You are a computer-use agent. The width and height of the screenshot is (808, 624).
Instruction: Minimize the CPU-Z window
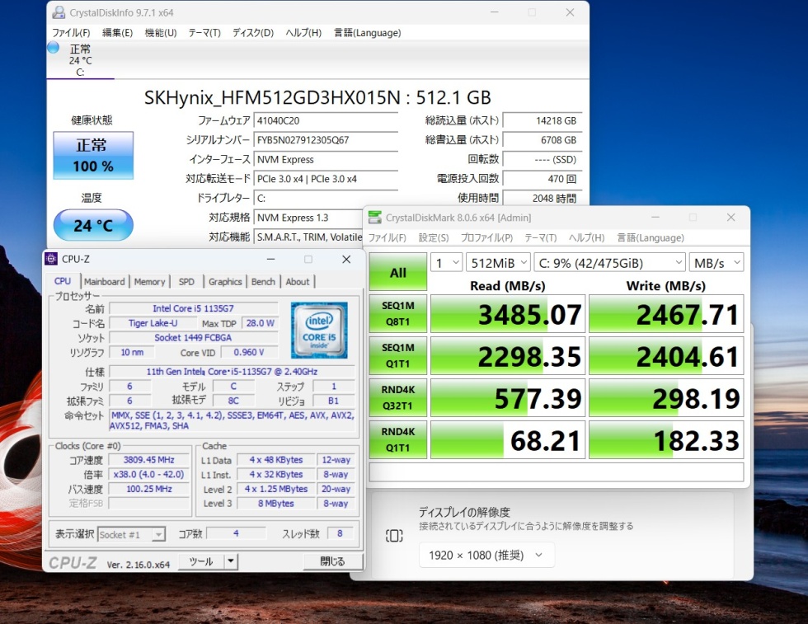[270, 259]
